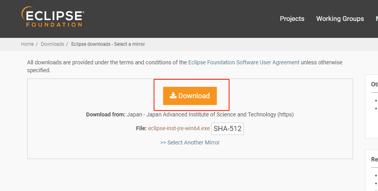Open the Eclipse Foundation Software User Agreement link
This screenshot has height=191, width=378.
click(244, 62)
